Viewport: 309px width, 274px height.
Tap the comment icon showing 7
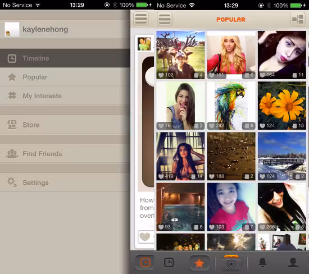point(247,227)
